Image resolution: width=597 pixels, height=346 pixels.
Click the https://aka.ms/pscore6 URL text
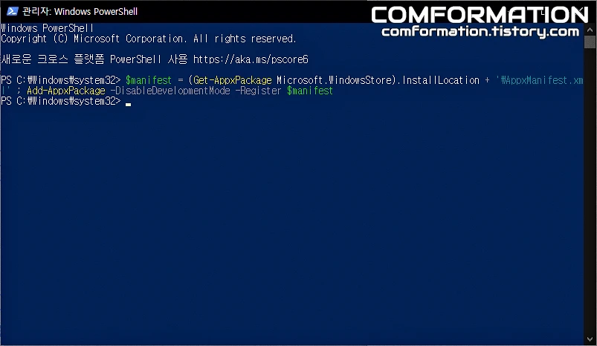pyautogui.click(x=251, y=59)
